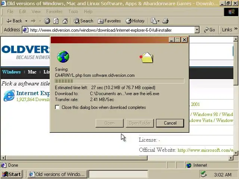
Task: Click the 3:02 AM system clock
Action: tap(223, 175)
